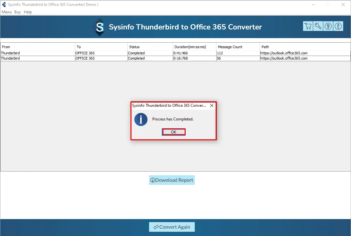Click the Status column header
This screenshot has width=351, height=236.
[150, 47]
